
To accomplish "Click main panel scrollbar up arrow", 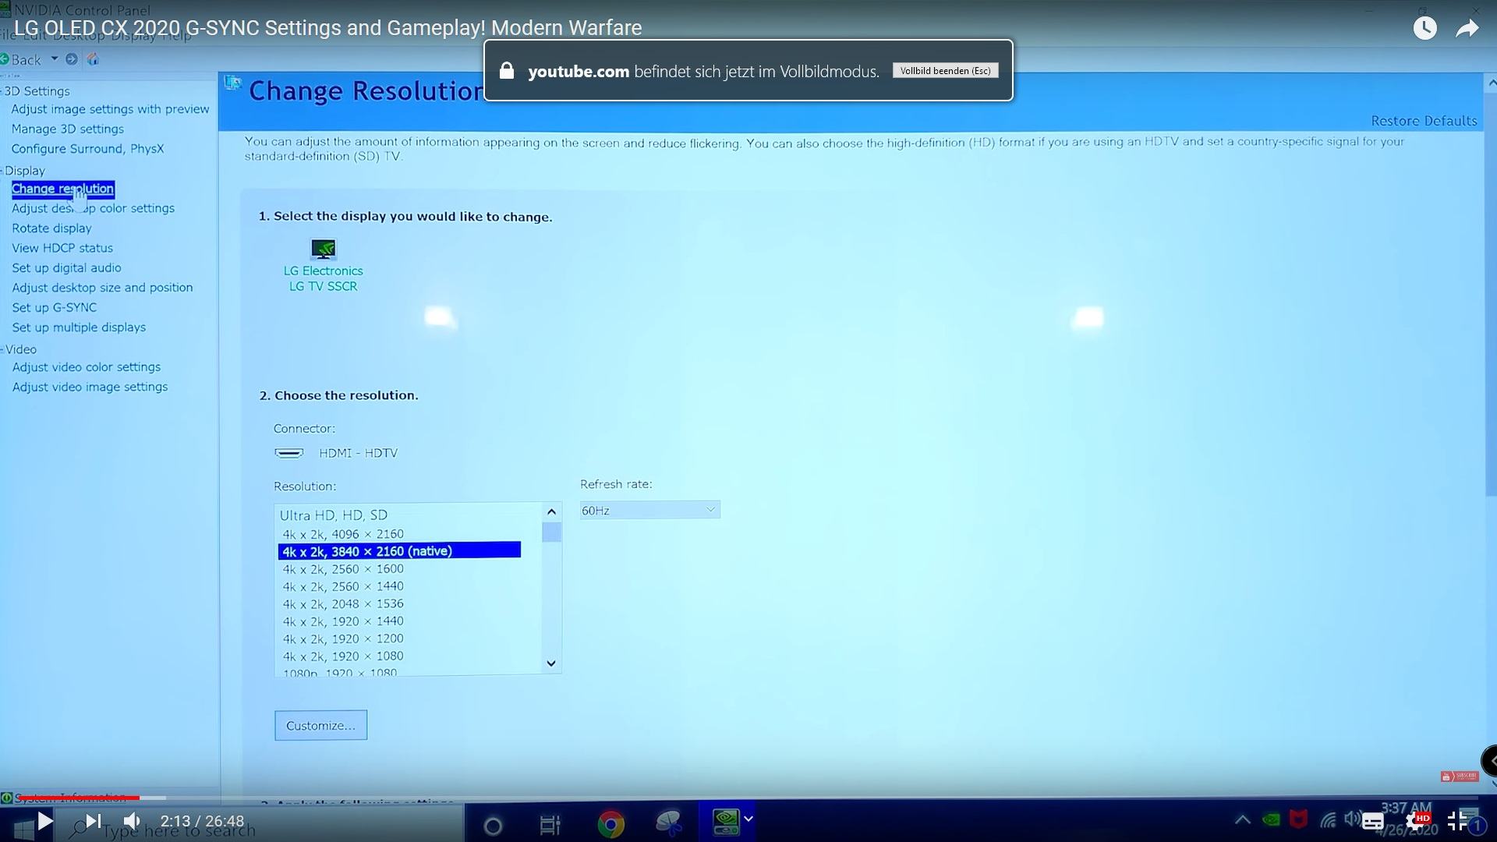I will tap(1491, 83).
